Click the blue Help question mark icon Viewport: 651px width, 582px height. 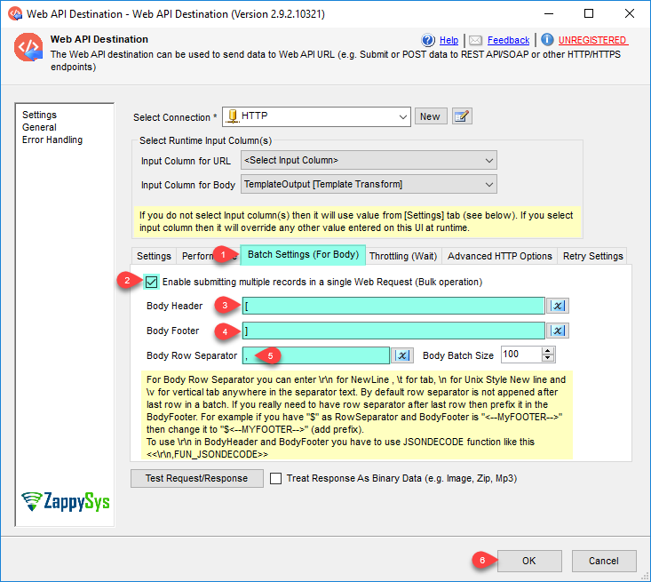coord(429,40)
